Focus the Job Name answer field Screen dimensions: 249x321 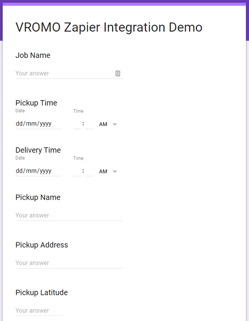pyautogui.click(x=64, y=74)
